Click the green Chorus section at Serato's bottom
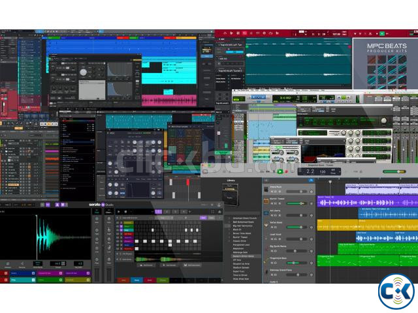 pos(163,280)
